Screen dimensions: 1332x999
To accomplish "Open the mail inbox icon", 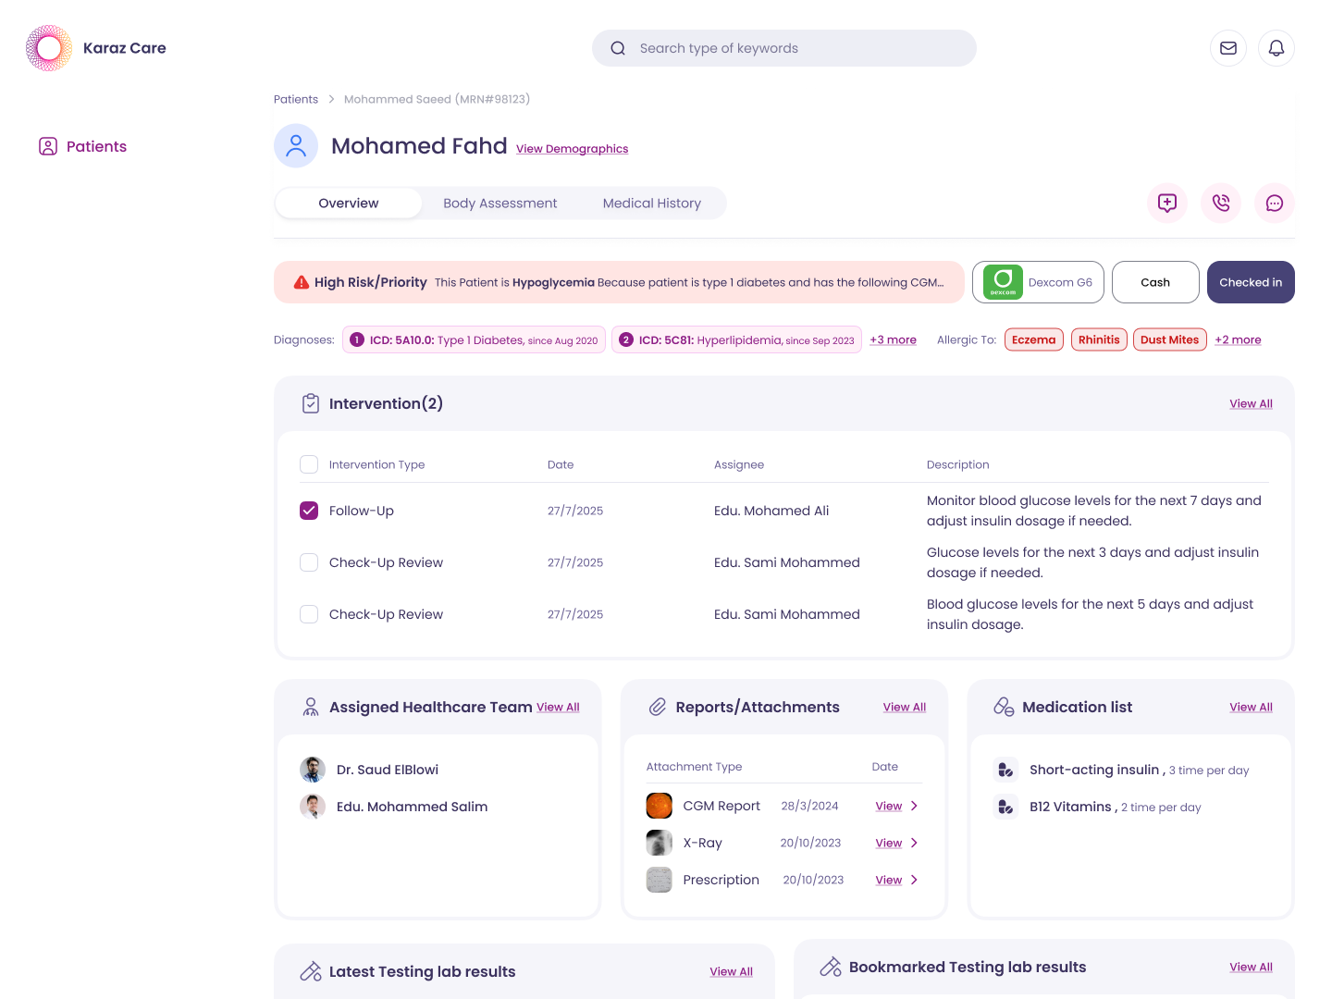I will (x=1228, y=48).
